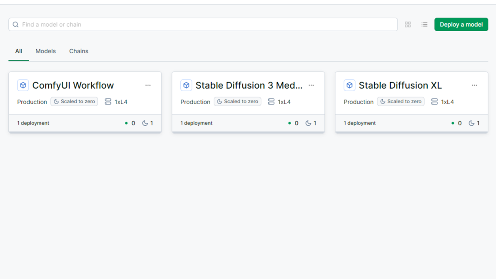Click ComfyUI Workflow 1xL4 instance label
The width and height of the screenshot is (496, 279).
tap(121, 102)
